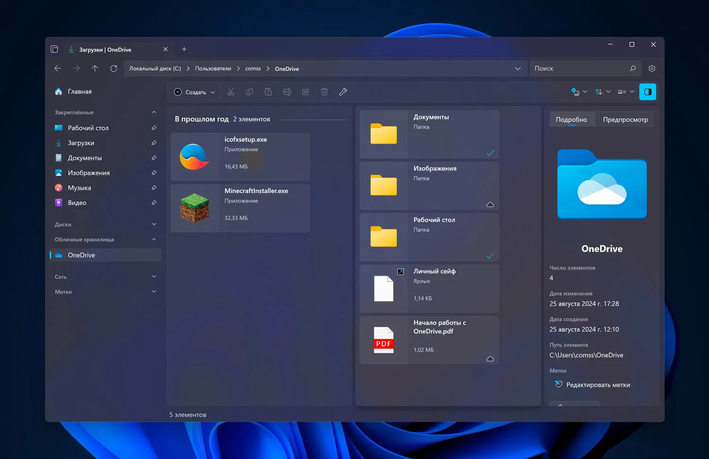This screenshot has height=459, width=709.
Task: Select the Изображения folder in the right pane
Action: [x=429, y=186]
